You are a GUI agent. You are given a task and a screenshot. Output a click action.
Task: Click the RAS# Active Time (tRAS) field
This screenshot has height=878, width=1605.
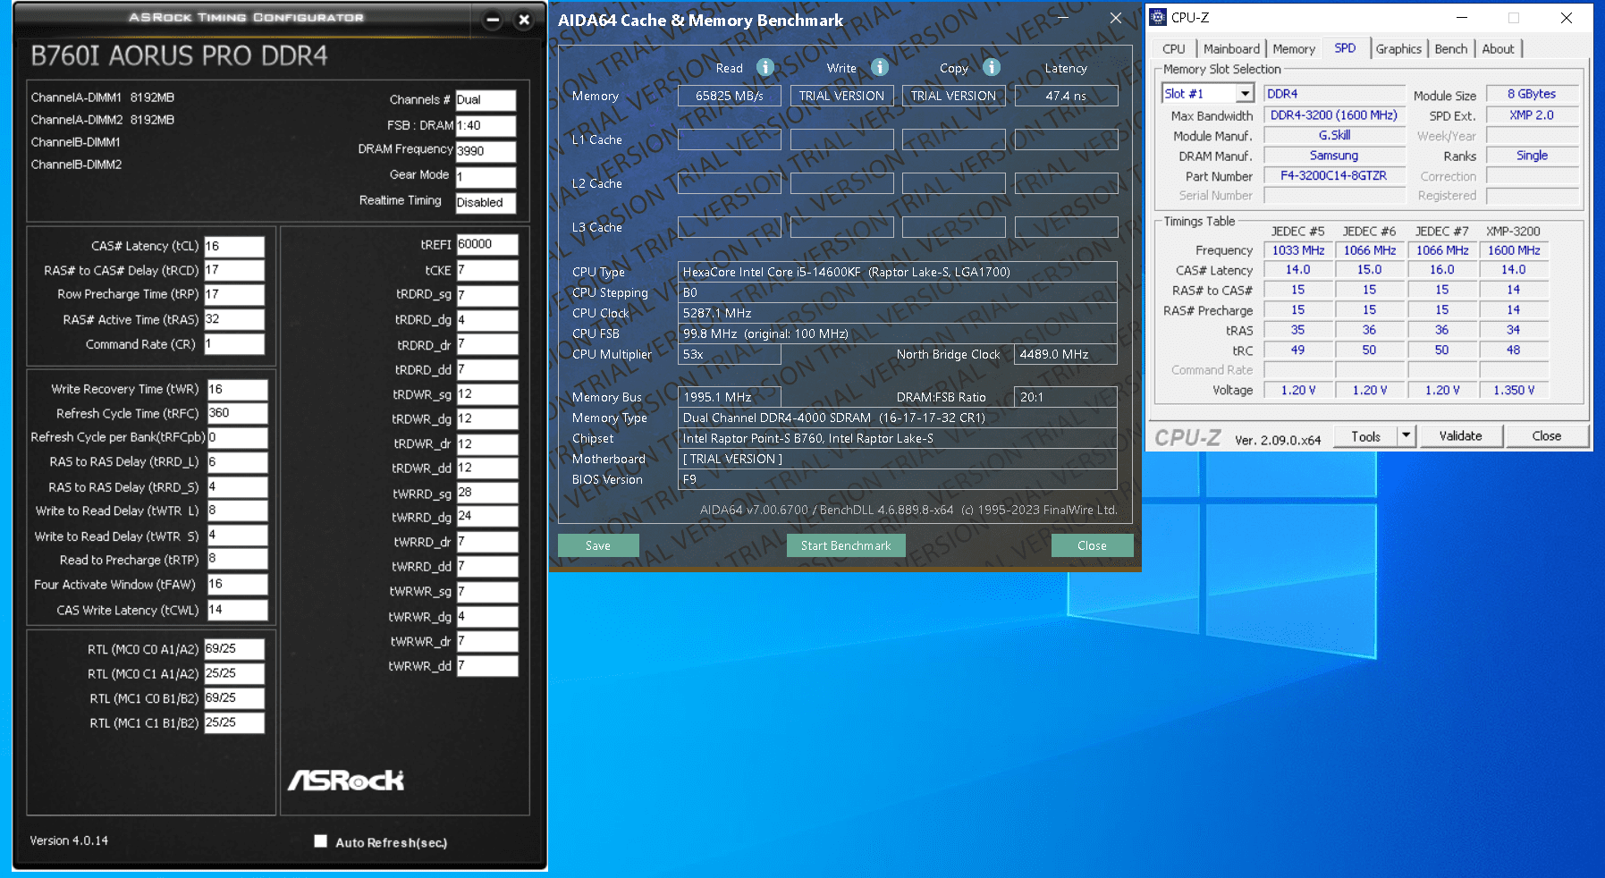[x=234, y=319]
